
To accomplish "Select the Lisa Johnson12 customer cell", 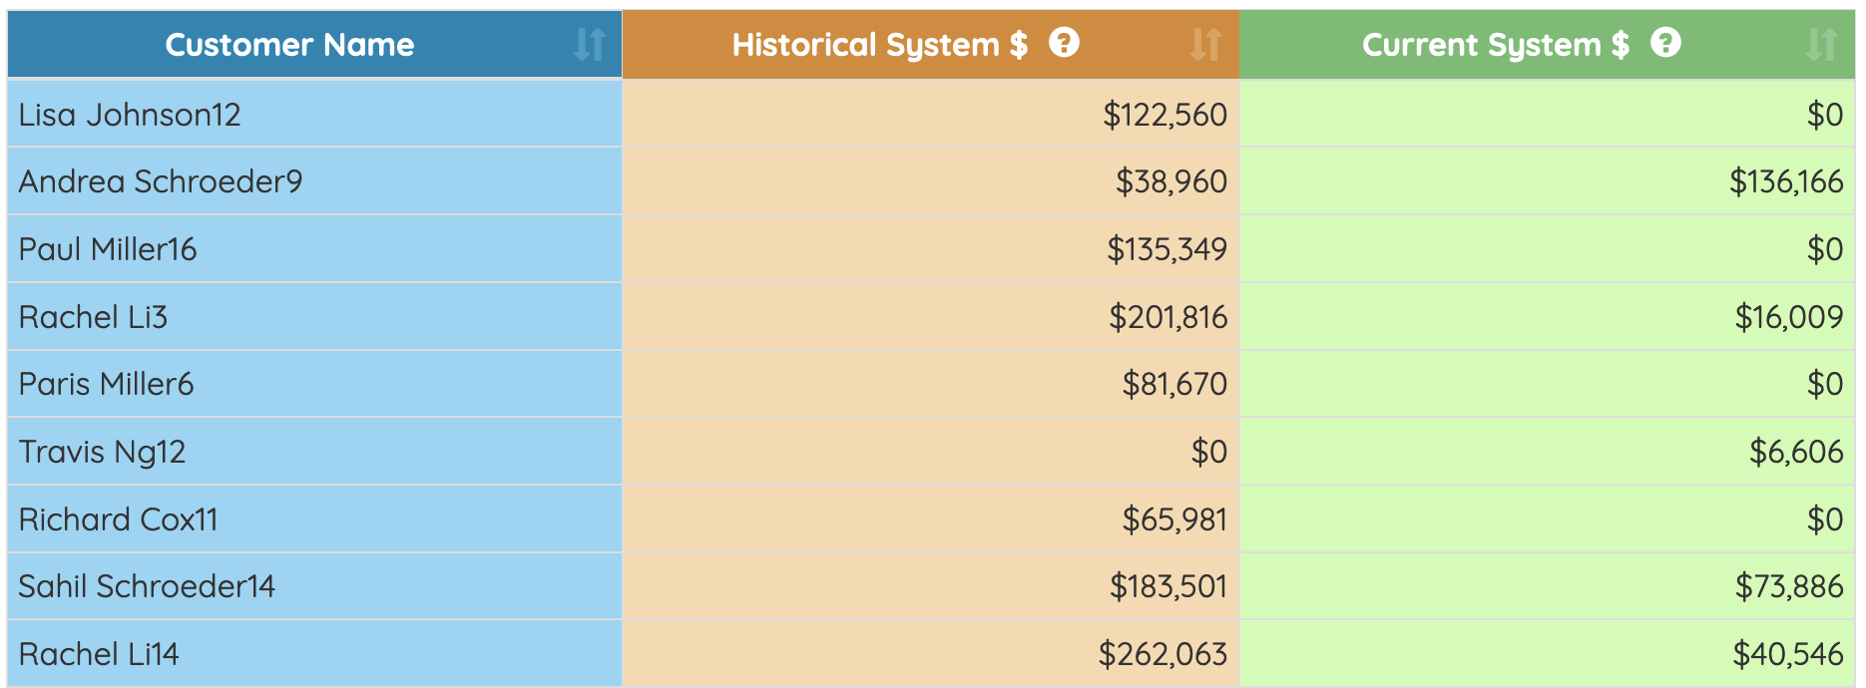I will coord(314,114).
